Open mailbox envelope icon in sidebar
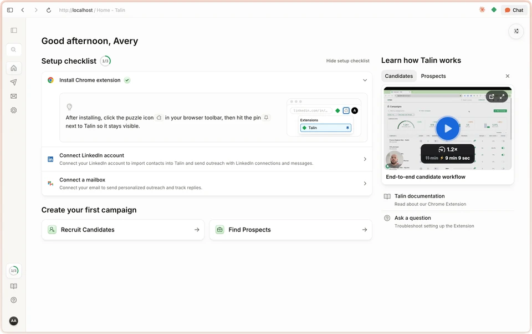The height and width of the screenshot is (334, 532). [x=13, y=96]
